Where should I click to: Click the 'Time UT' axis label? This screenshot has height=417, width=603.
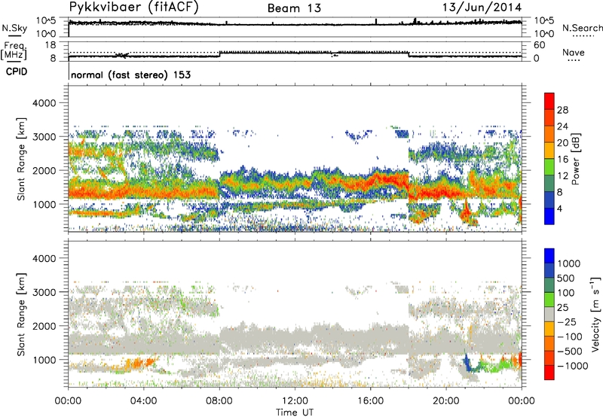click(x=295, y=412)
